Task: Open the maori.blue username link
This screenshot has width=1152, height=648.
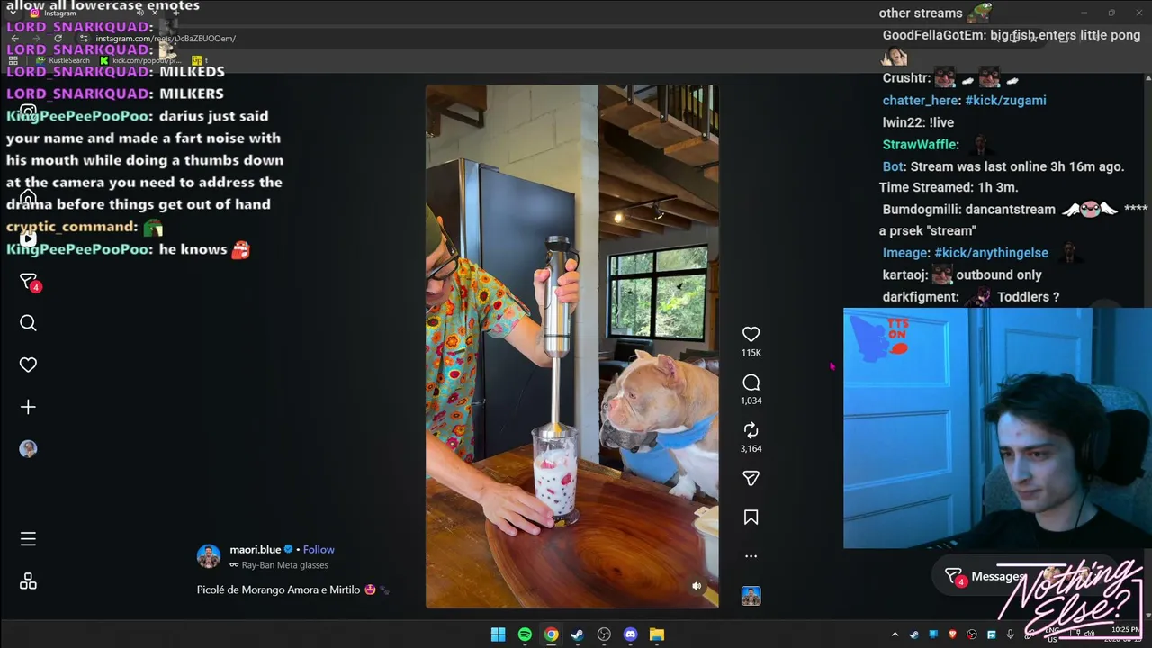Action: (256, 549)
